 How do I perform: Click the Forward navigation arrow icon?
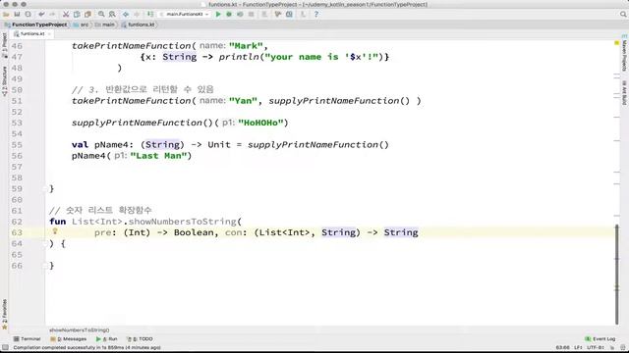pos(137,14)
